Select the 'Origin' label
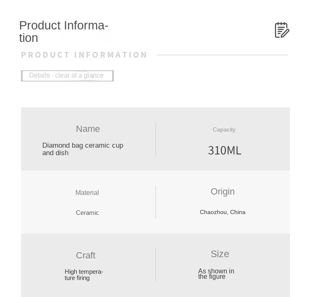 [223, 192]
